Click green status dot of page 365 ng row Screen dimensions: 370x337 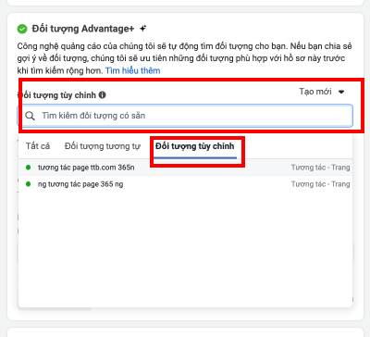click(29, 184)
